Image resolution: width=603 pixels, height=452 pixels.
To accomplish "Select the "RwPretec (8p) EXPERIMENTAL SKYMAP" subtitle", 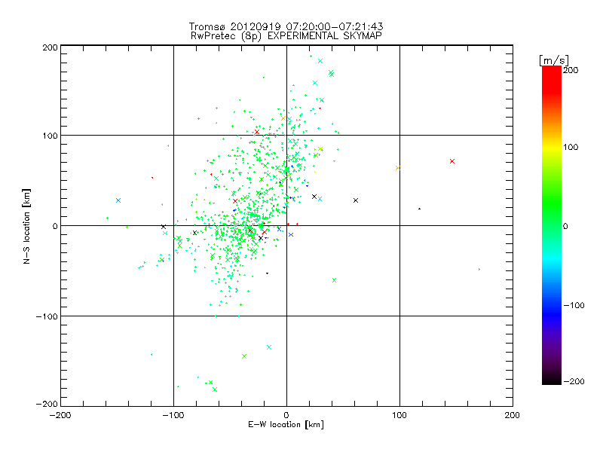I will pyautogui.click(x=286, y=36).
